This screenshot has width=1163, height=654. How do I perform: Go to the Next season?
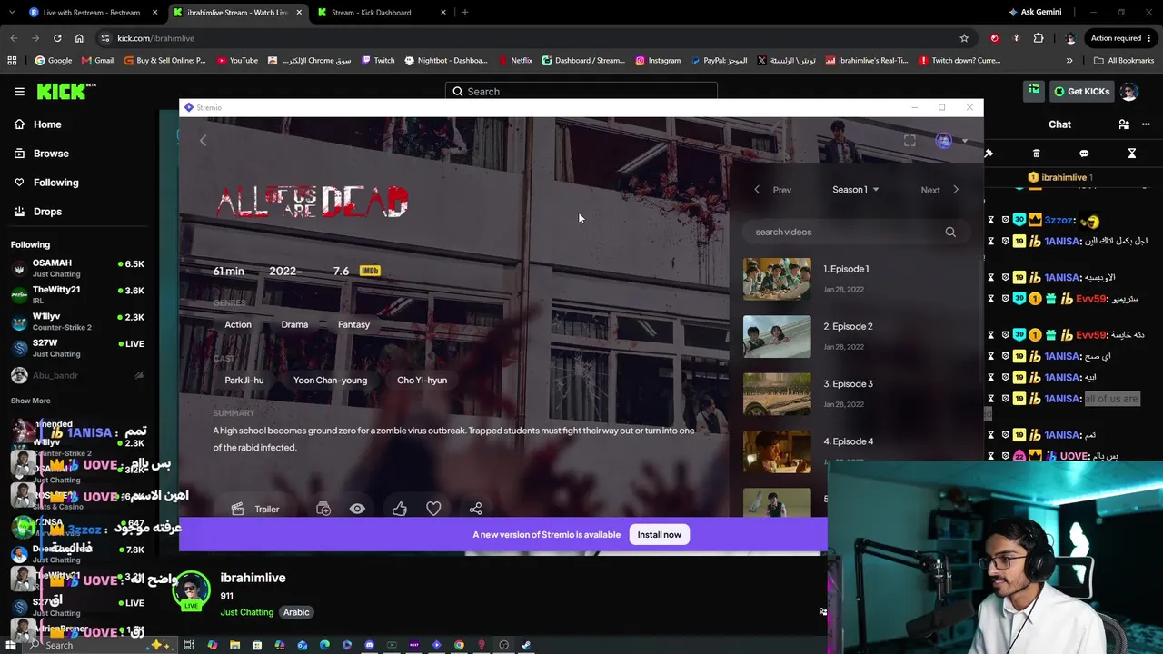tap(939, 190)
